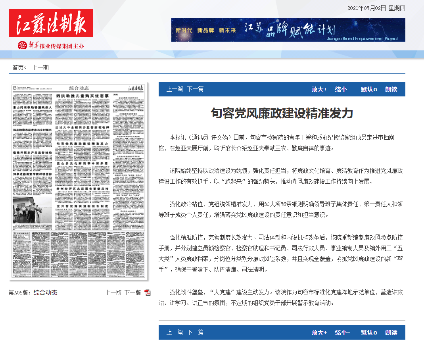424x346 pixels.
Task: Click the 江苏法制报 red masthead logo
Action: point(50,23)
